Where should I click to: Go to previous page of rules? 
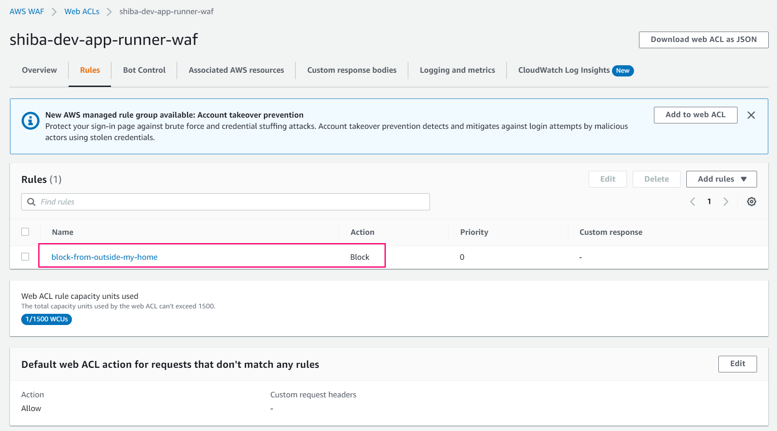tap(693, 202)
